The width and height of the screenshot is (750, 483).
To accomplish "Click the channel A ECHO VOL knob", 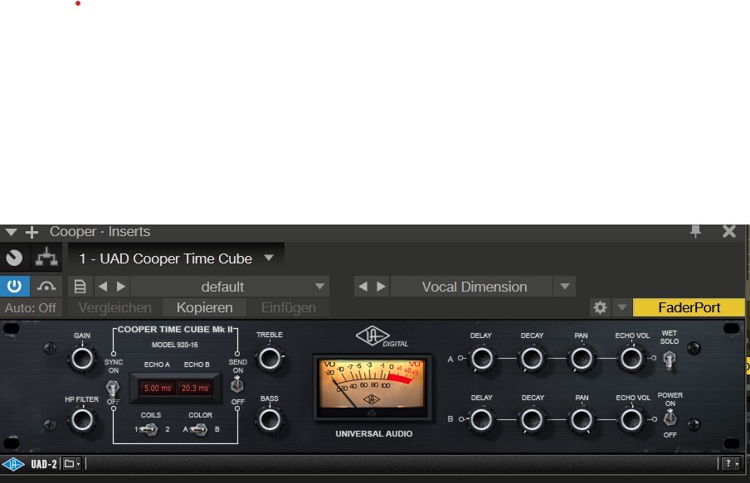I will [x=631, y=359].
